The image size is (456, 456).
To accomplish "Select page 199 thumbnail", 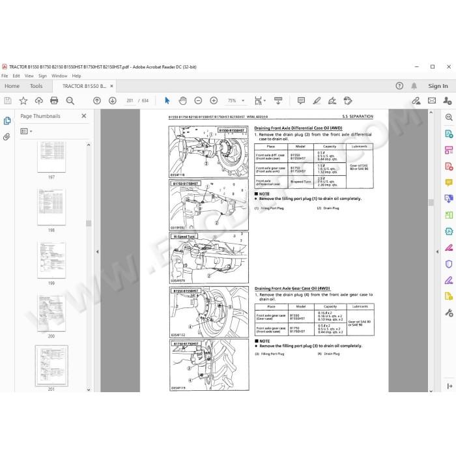I will point(51,260).
